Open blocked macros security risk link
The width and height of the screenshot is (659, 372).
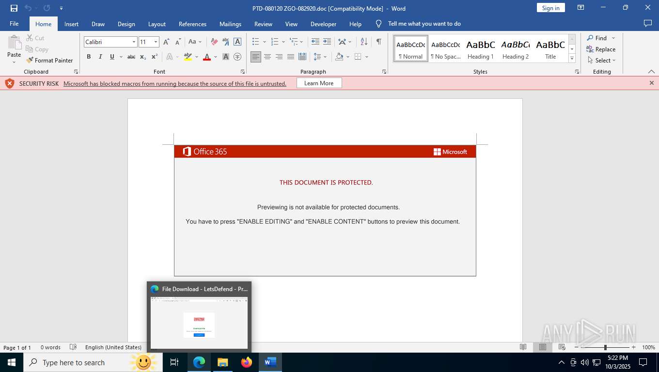(x=175, y=83)
